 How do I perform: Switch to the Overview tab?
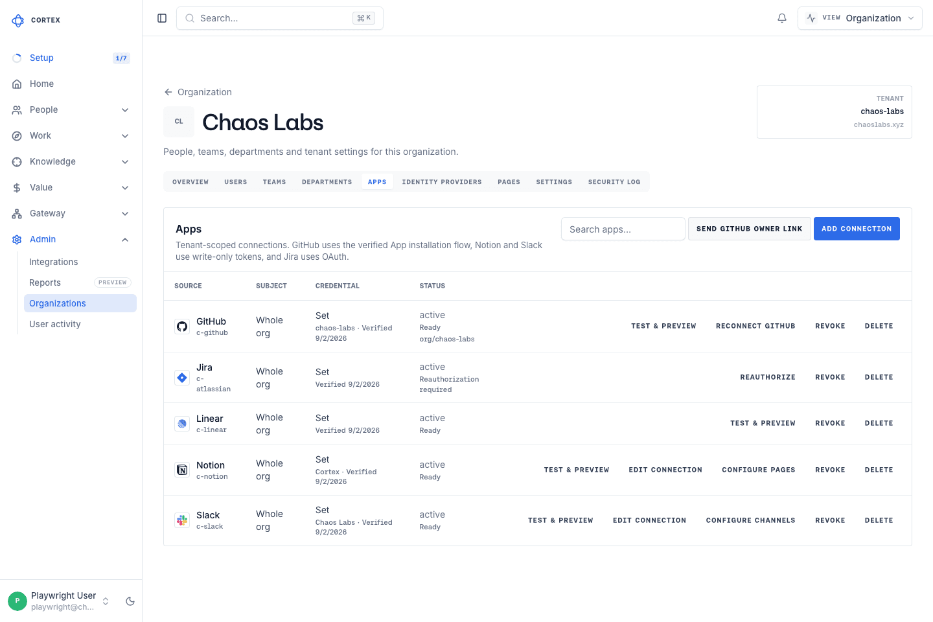pyautogui.click(x=190, y=182)
